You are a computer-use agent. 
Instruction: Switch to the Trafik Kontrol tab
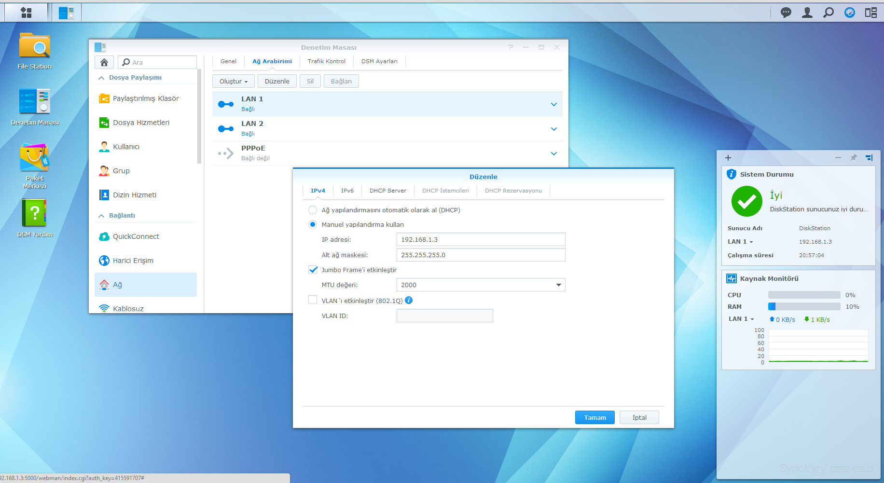[326, 61]
